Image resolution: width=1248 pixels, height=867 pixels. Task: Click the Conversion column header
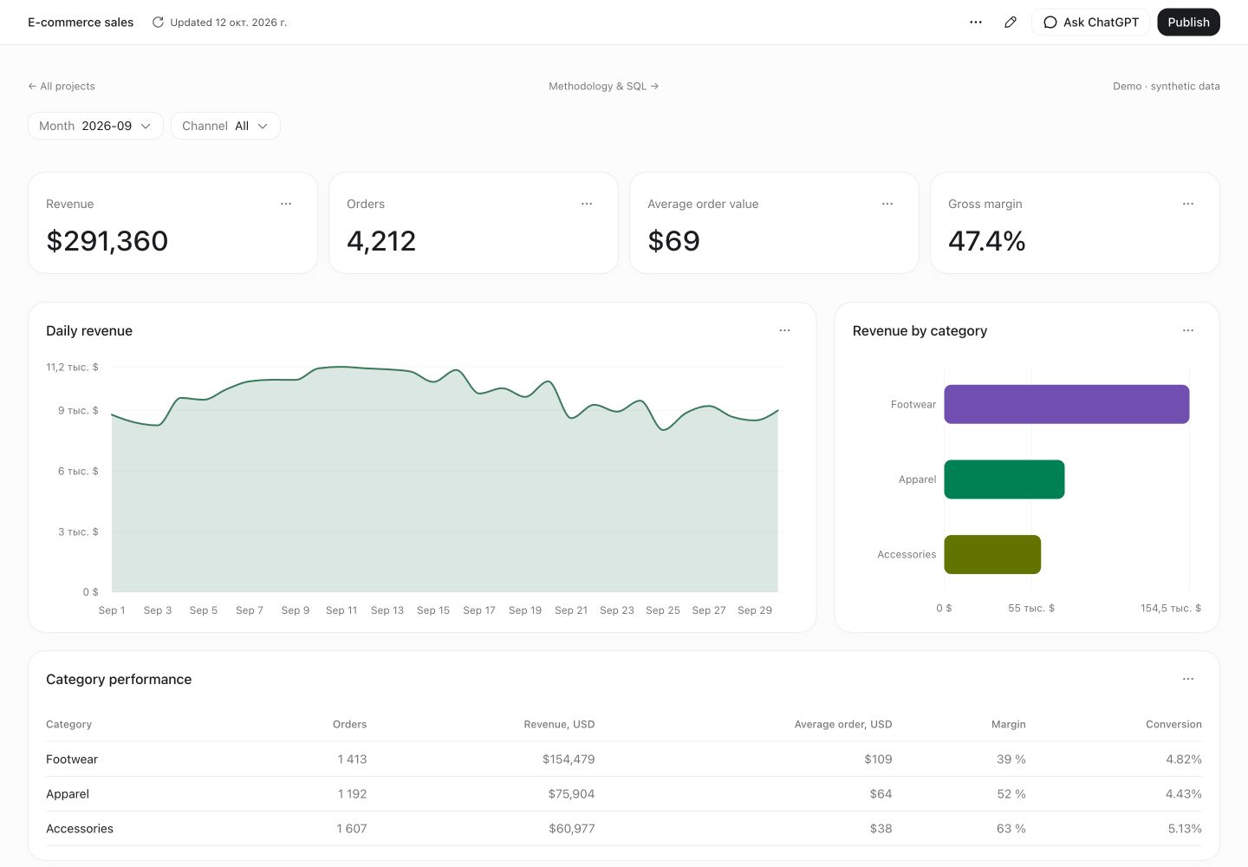click(1173, 724)
